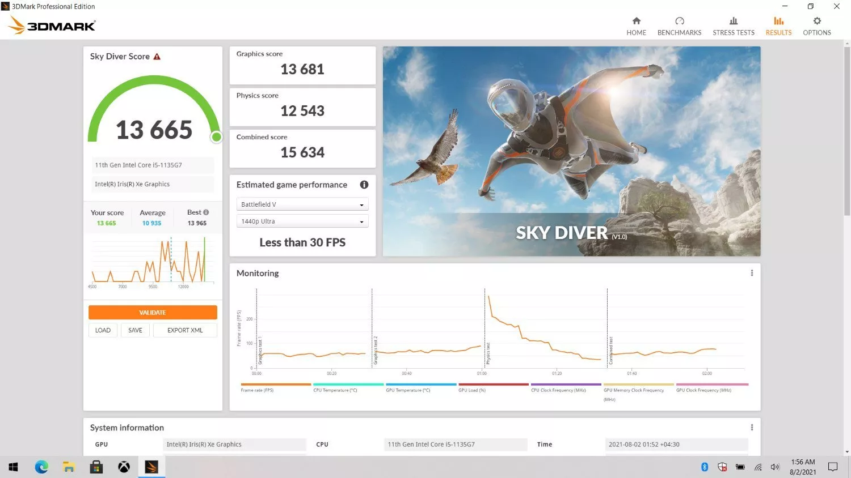The height and width of the screenshot is (478, 851).
Task: Click the volume speaker tray icon
Action: 775,467
